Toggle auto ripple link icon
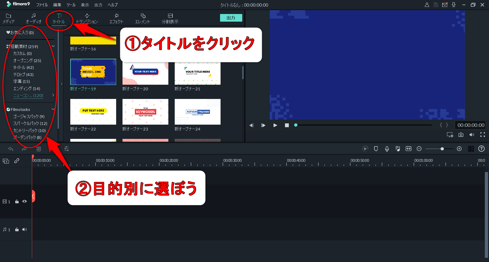Screen dimensions: 489x262 (17, 161)
